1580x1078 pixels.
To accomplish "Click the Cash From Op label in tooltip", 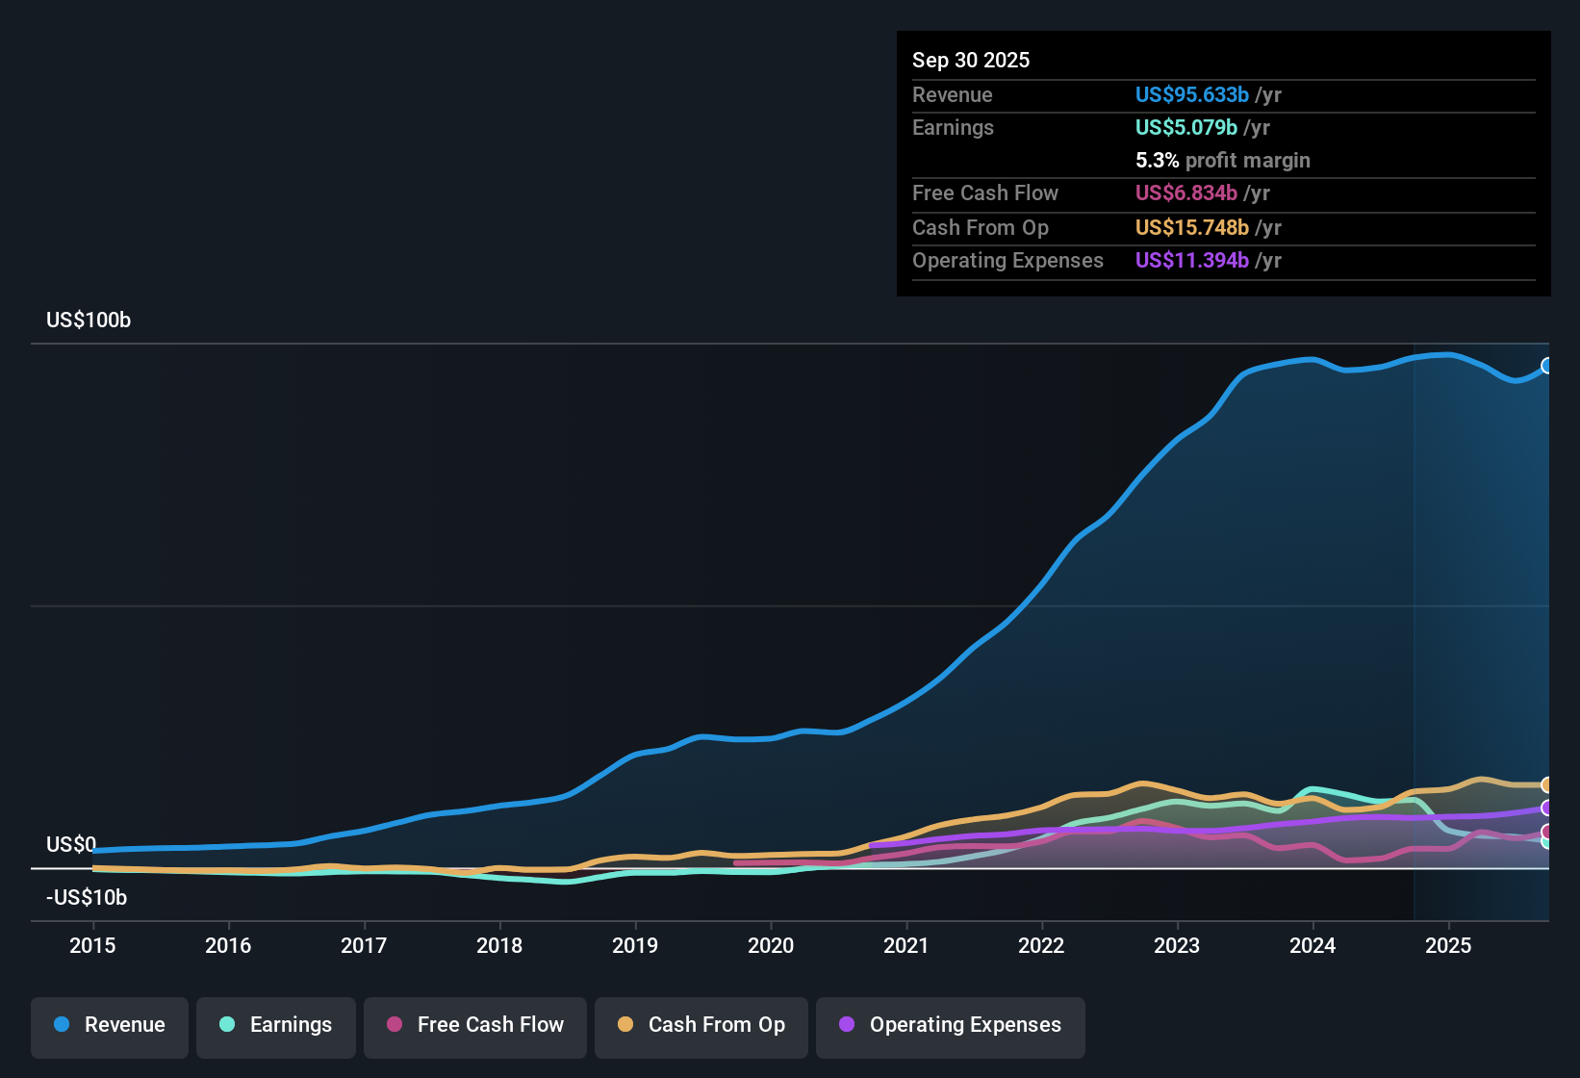I will click(x=981, y=228).
